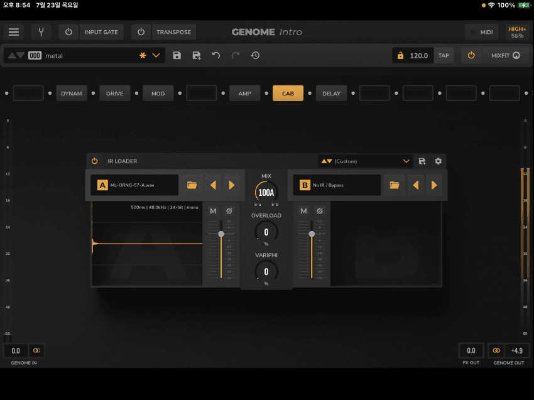
Task: Save preset as new copy
Action: 197,55
